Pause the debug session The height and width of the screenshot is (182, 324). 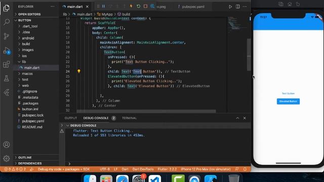[103, 7]
